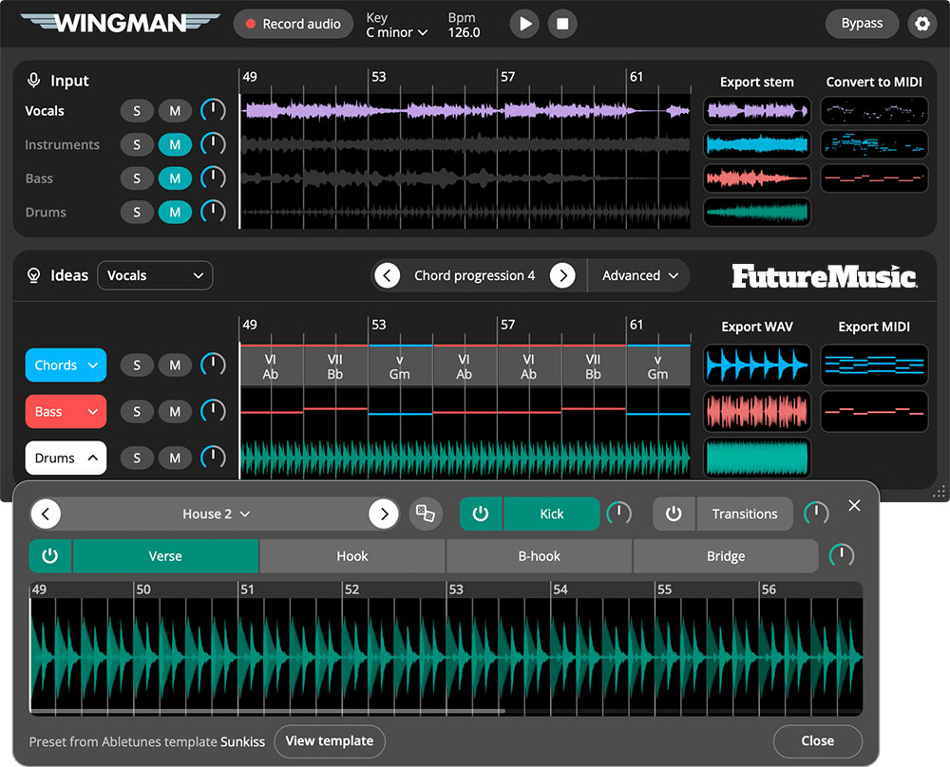Toggle the Verse section power button
Viewport: 950px width, 767px height.
point(50,555)
